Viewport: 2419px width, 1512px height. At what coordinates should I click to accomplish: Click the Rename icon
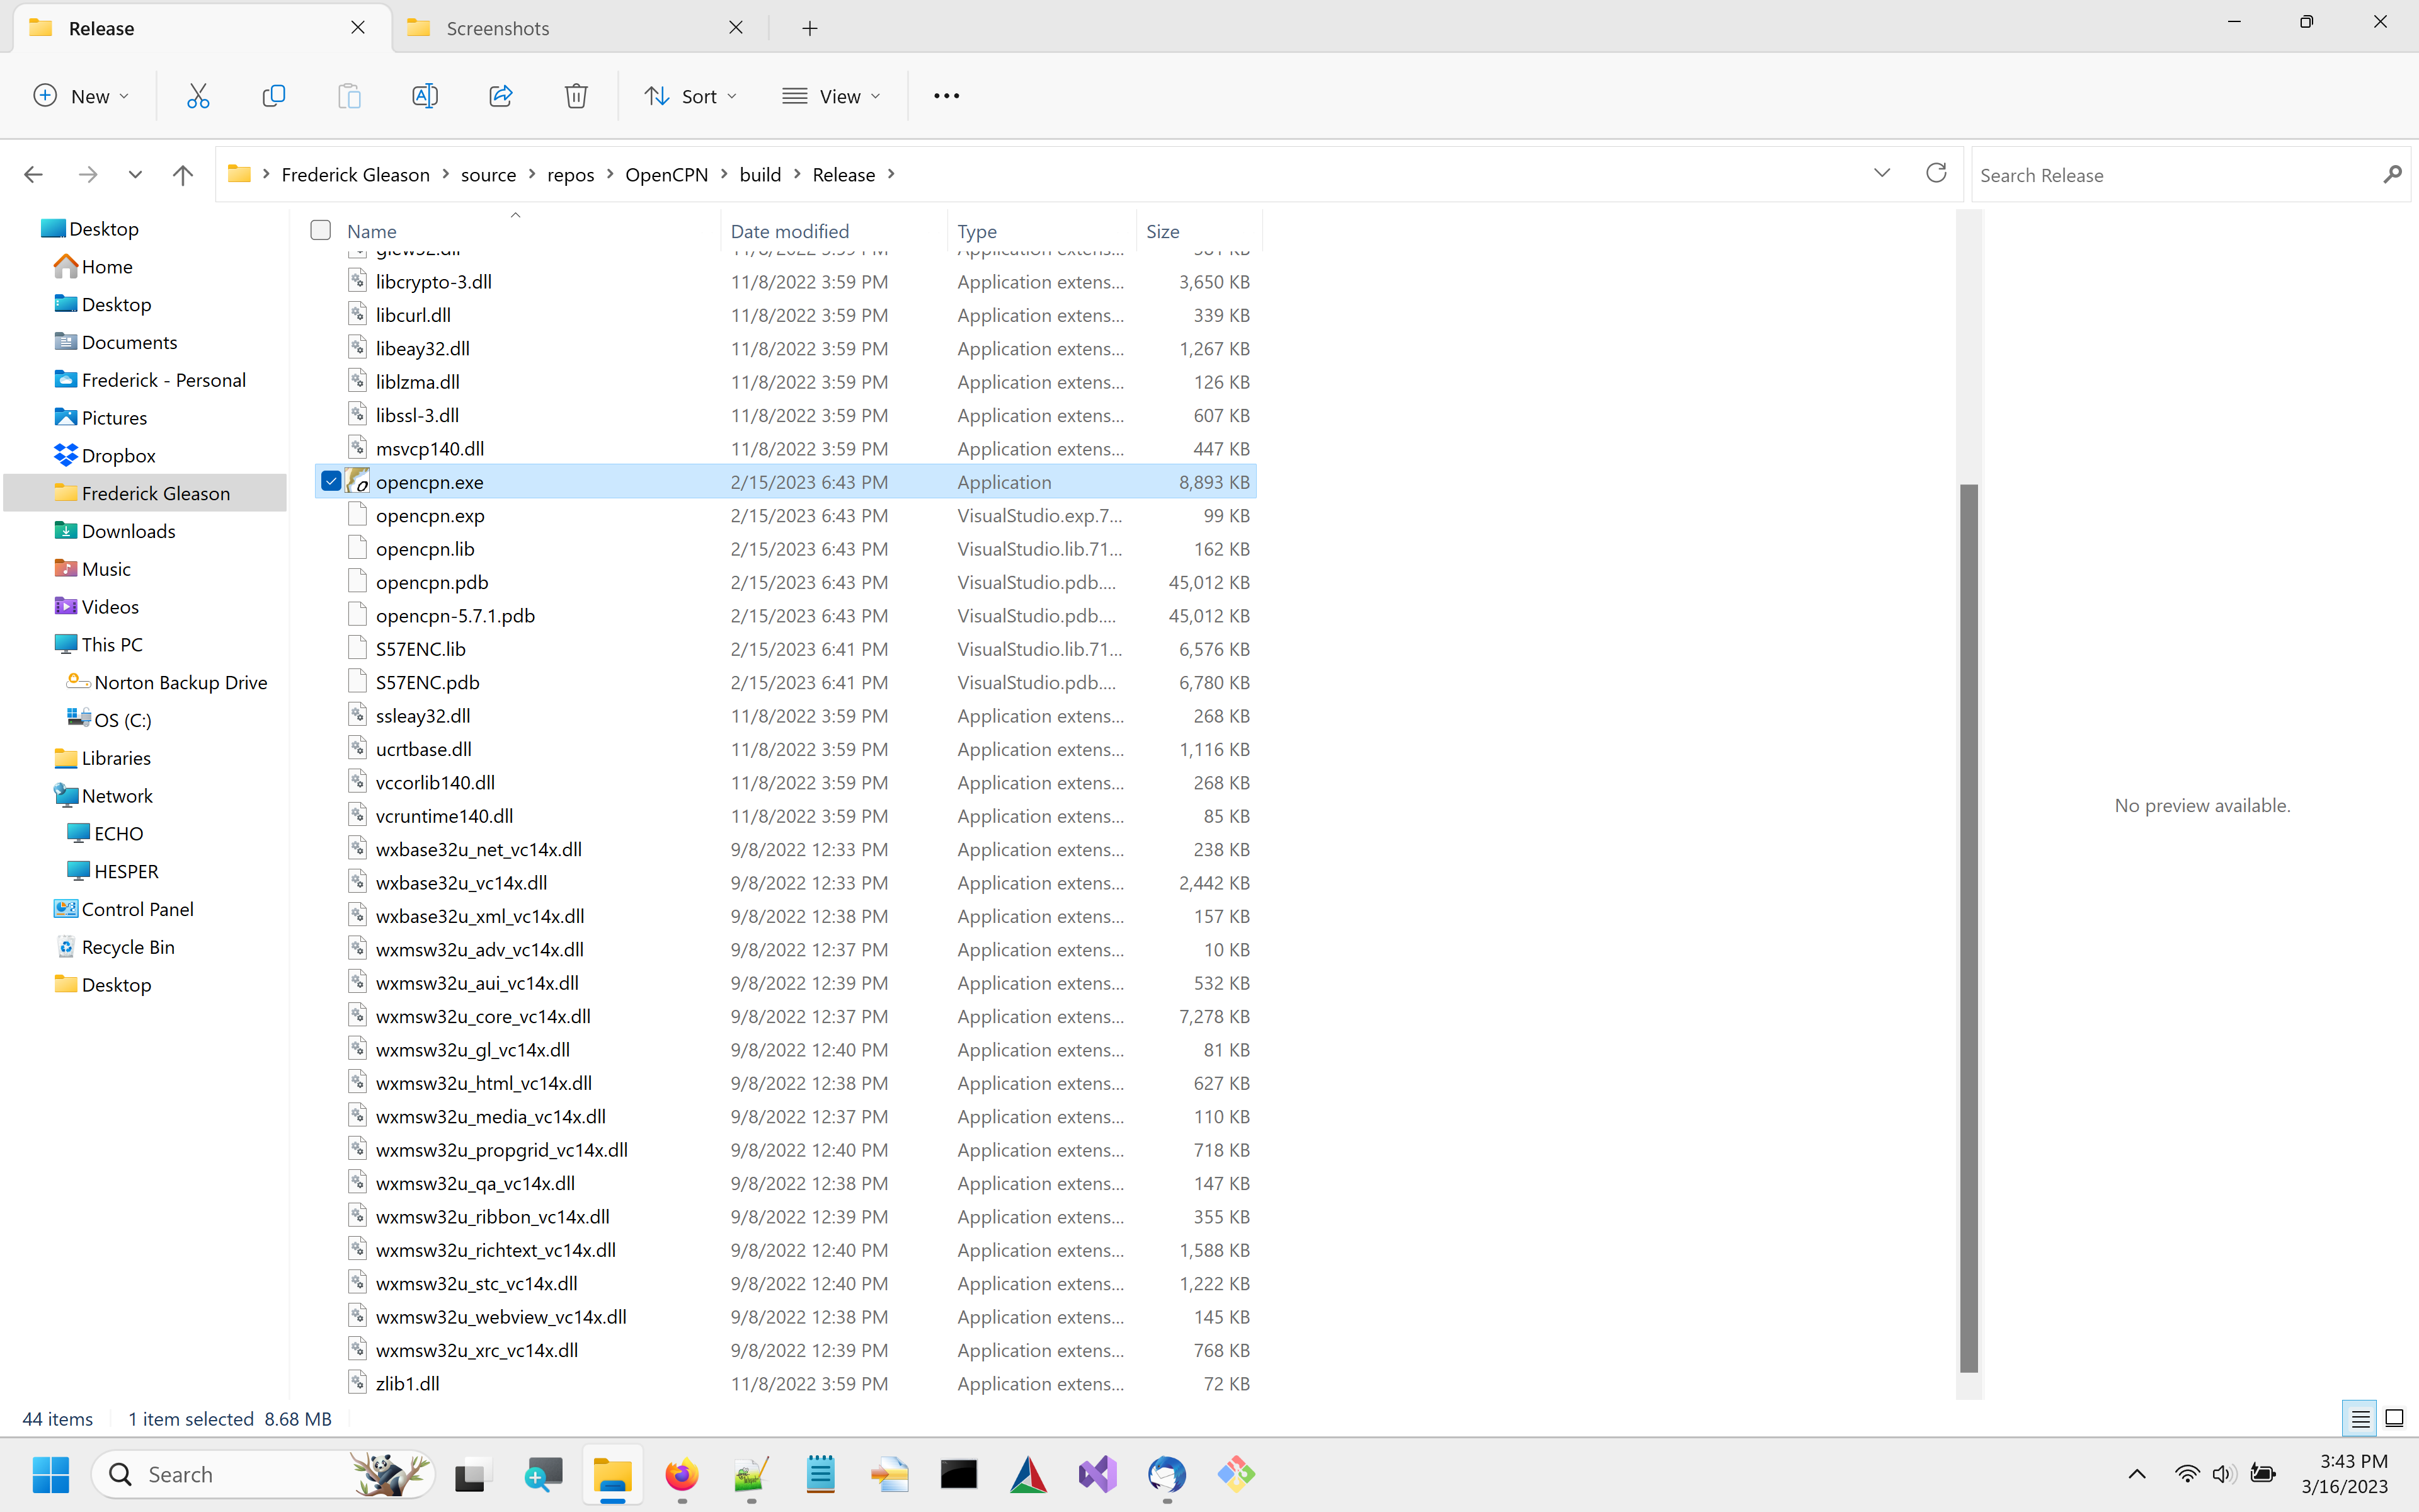[x=425, y=96]
